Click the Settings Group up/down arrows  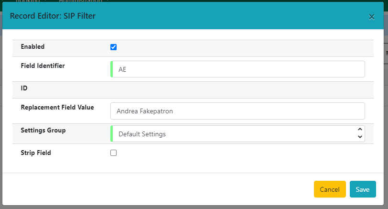click(360, 134)
